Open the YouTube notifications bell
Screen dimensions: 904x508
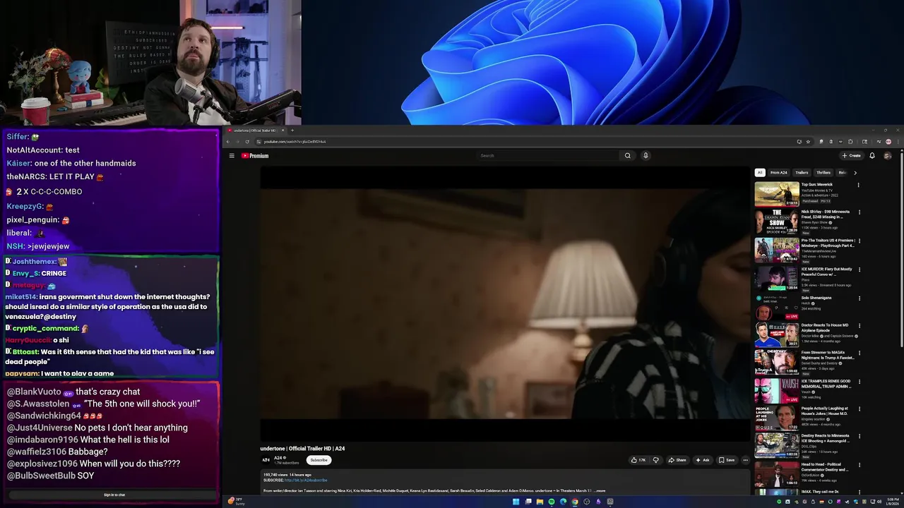point(872,156)
